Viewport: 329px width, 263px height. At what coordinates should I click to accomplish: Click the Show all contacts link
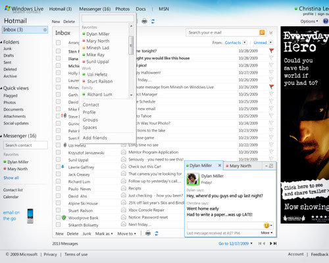tap(11, 178)
